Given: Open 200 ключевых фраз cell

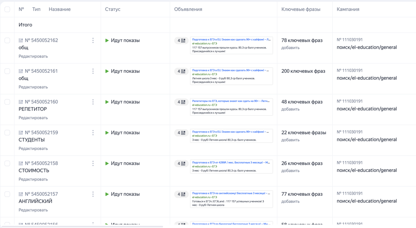Looking at the screenshot, I should (x=303, y=71).
